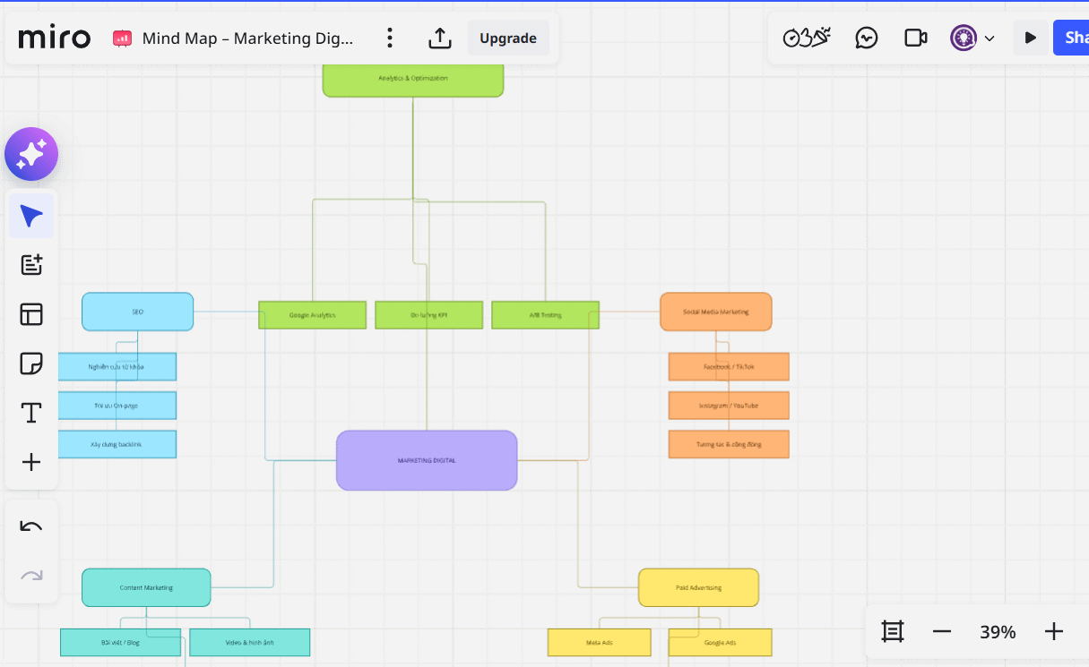Viewport: 1089px width, 667px height.
Task: Select the Paid Advertising node
Action: click(x=699, y=587)
